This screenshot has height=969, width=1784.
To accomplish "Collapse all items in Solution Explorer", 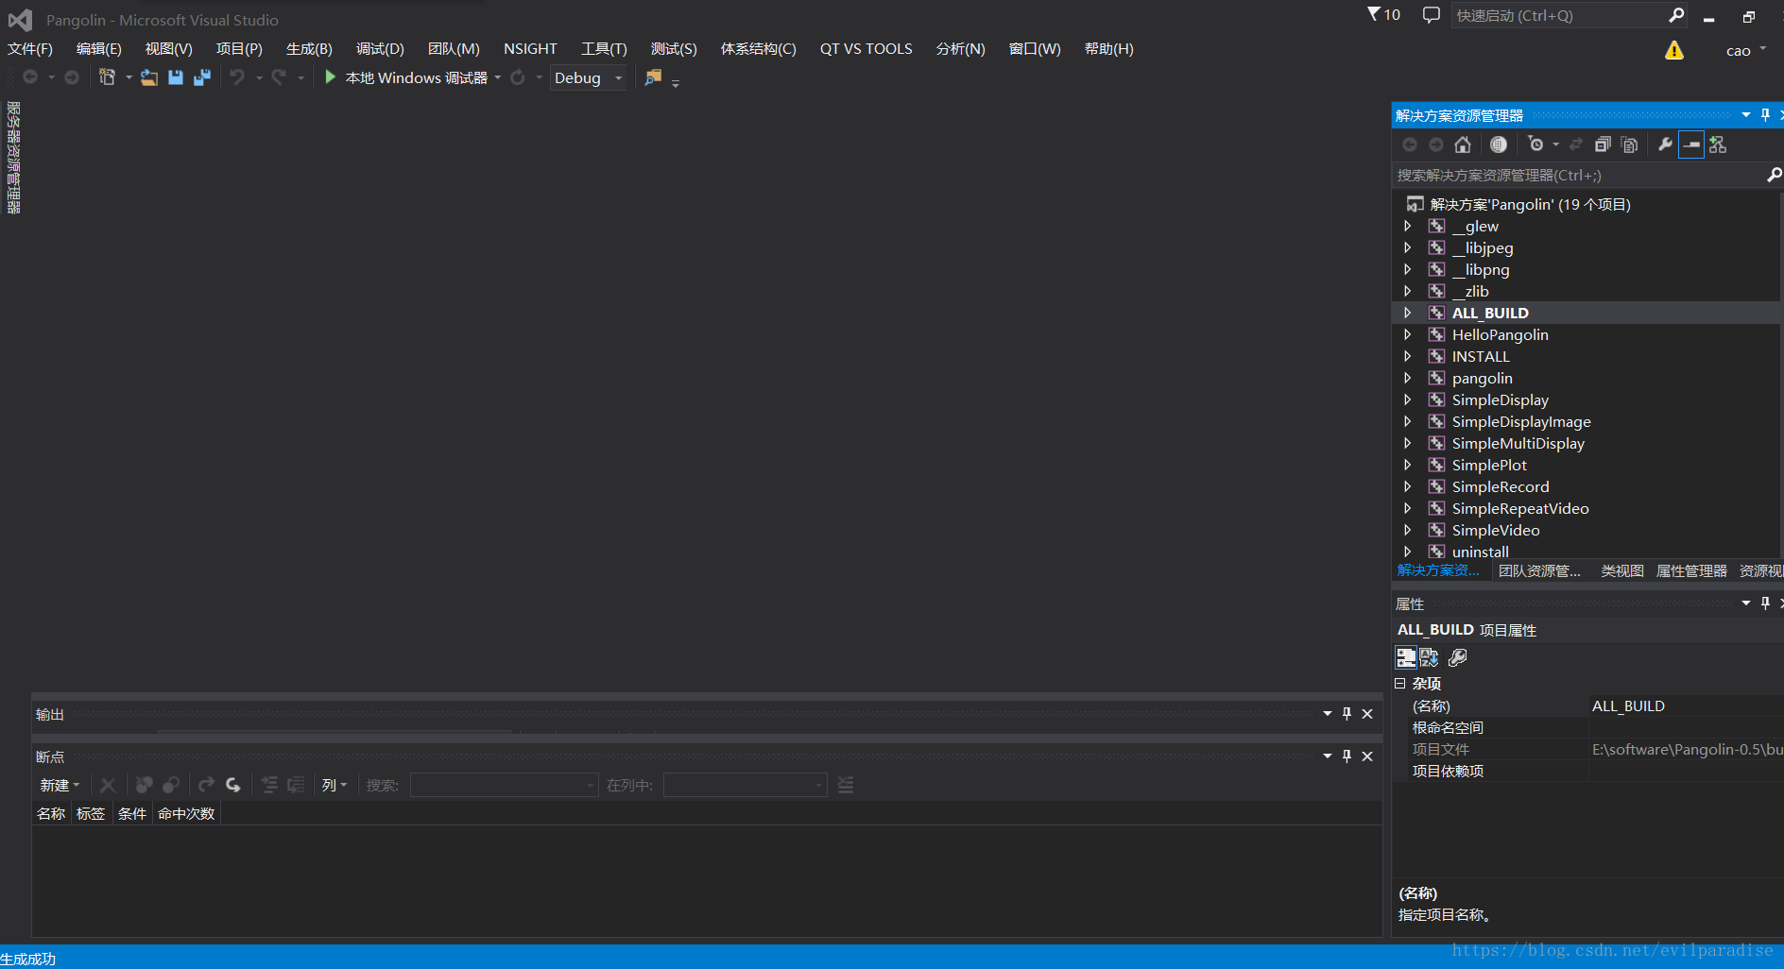I will (x=1603, y=144).
